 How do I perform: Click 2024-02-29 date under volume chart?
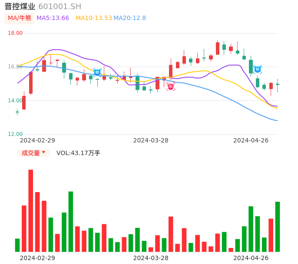pyautogui.click(x=37, y=258)
